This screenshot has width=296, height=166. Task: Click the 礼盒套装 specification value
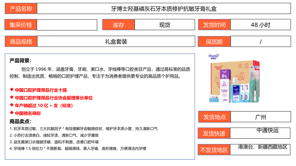pos(116,41)
